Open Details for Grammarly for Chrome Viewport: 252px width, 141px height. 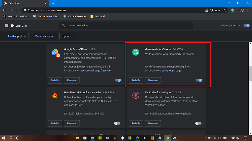(x=136, y=80)
